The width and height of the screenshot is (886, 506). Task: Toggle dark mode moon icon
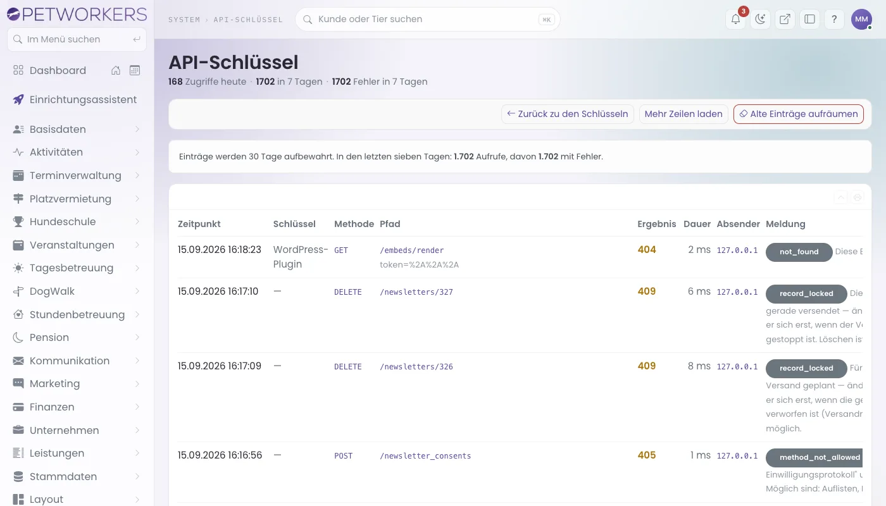(x=760, y=19)
